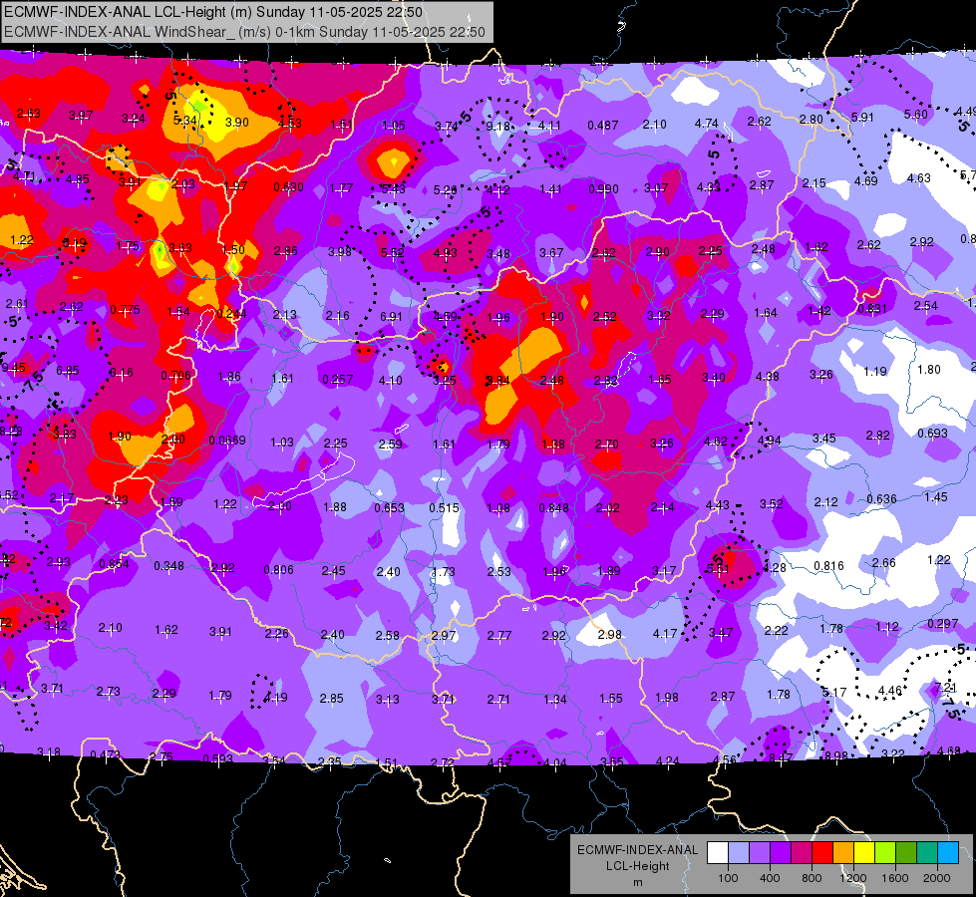Click the legend value 2000

point(936,878)
